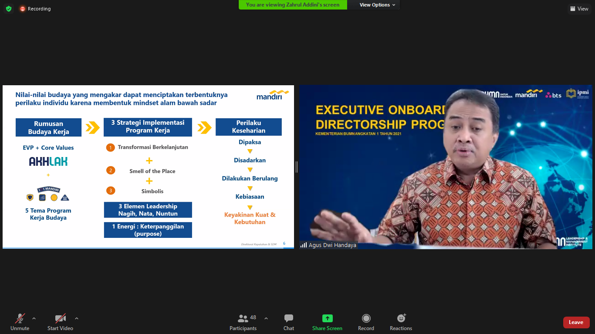Unmute the microphone
The width and height of the screenshot is (595, 334).
pos(20,321)
